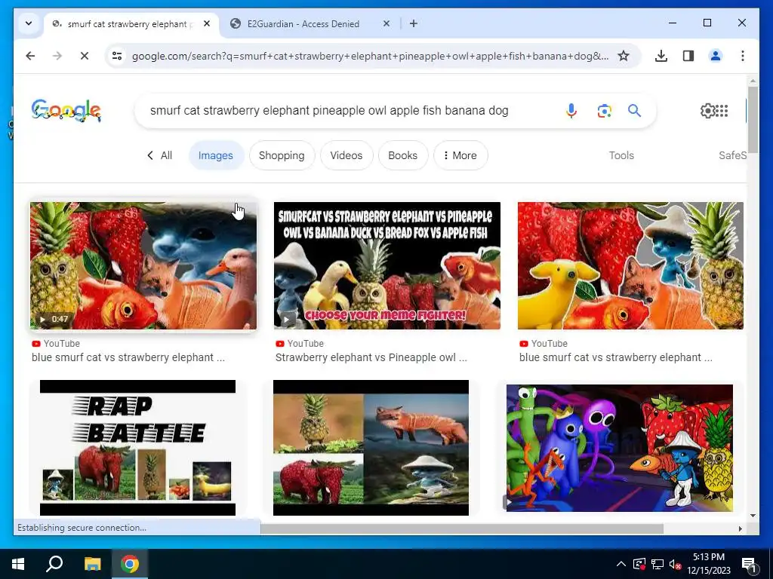773x579 pixels.
Task: Open the SafeSearch setting
Action: pyautogui.click(x=732, y=155)
